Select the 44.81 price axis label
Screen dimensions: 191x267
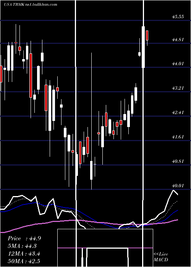[x=178, y=40]
